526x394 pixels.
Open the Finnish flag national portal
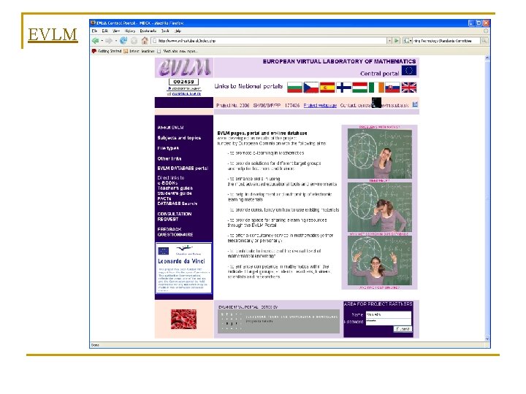pos(343,87)
